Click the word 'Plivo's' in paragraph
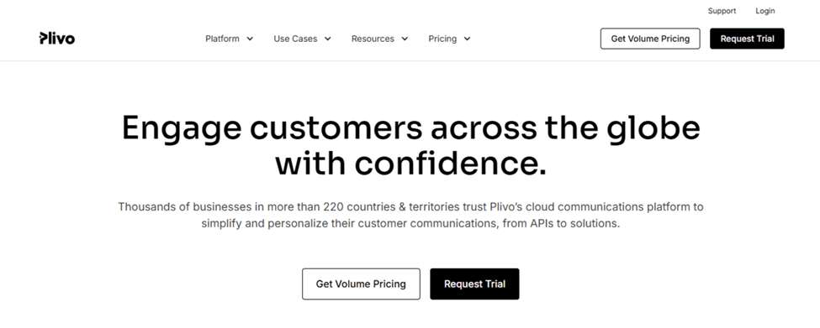The image size is (820, 328). coord(506,206)
